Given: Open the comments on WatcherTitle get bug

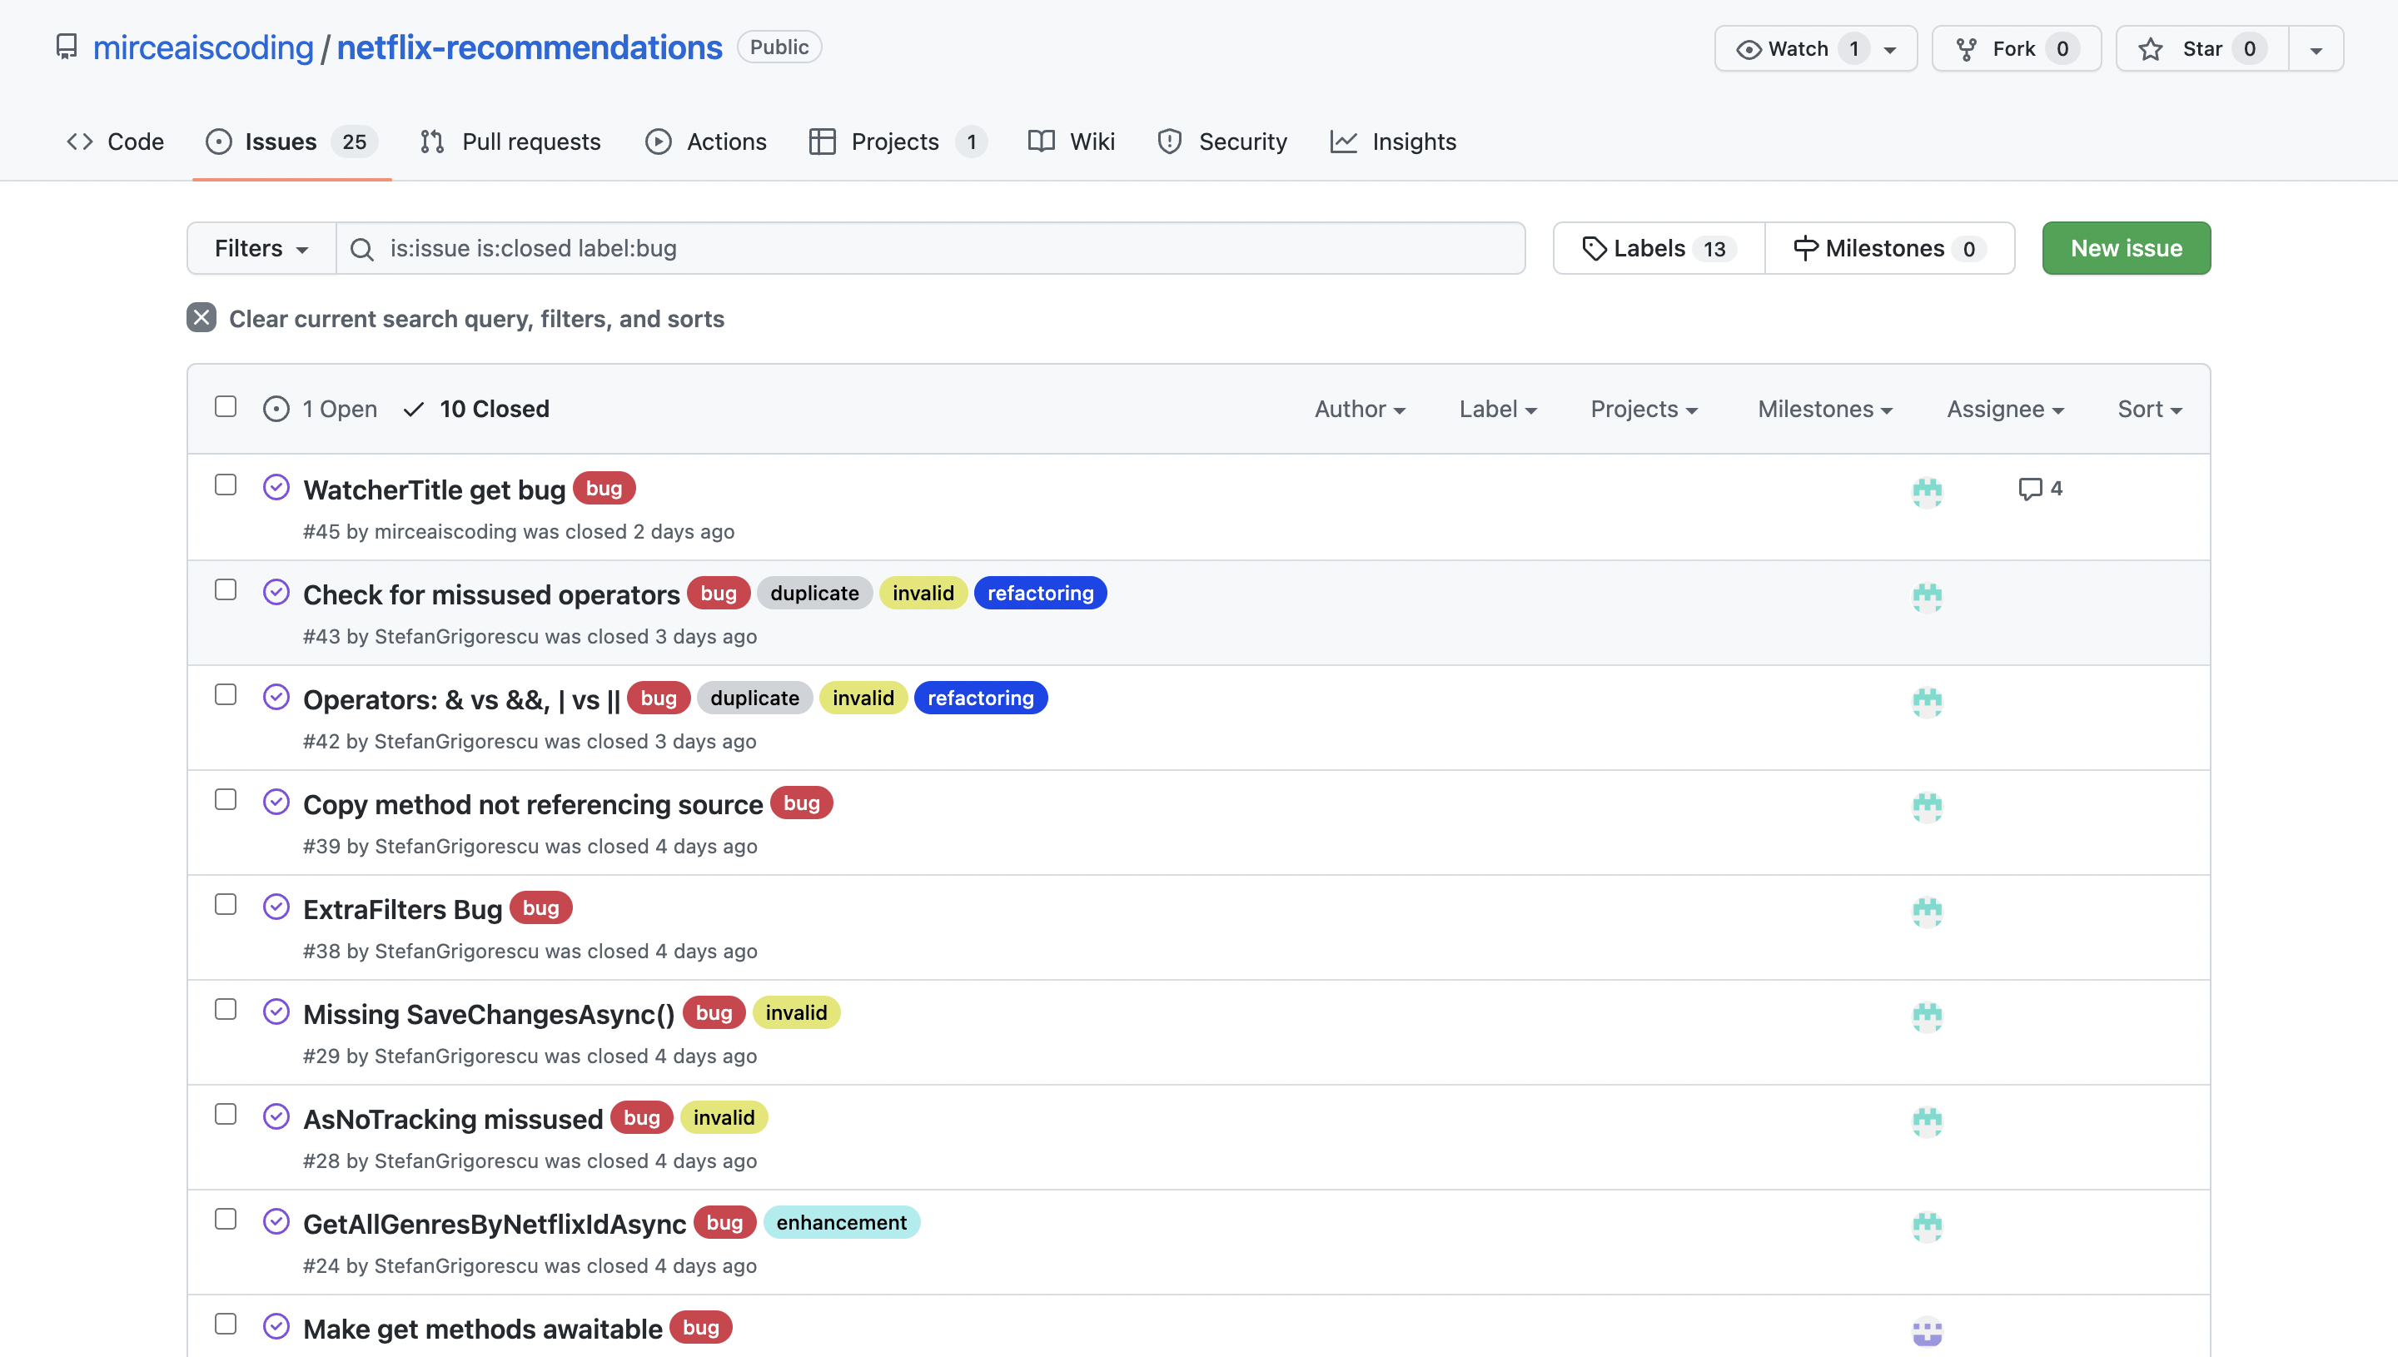Looking at the screenshot, I should (x=2040, y=489).
